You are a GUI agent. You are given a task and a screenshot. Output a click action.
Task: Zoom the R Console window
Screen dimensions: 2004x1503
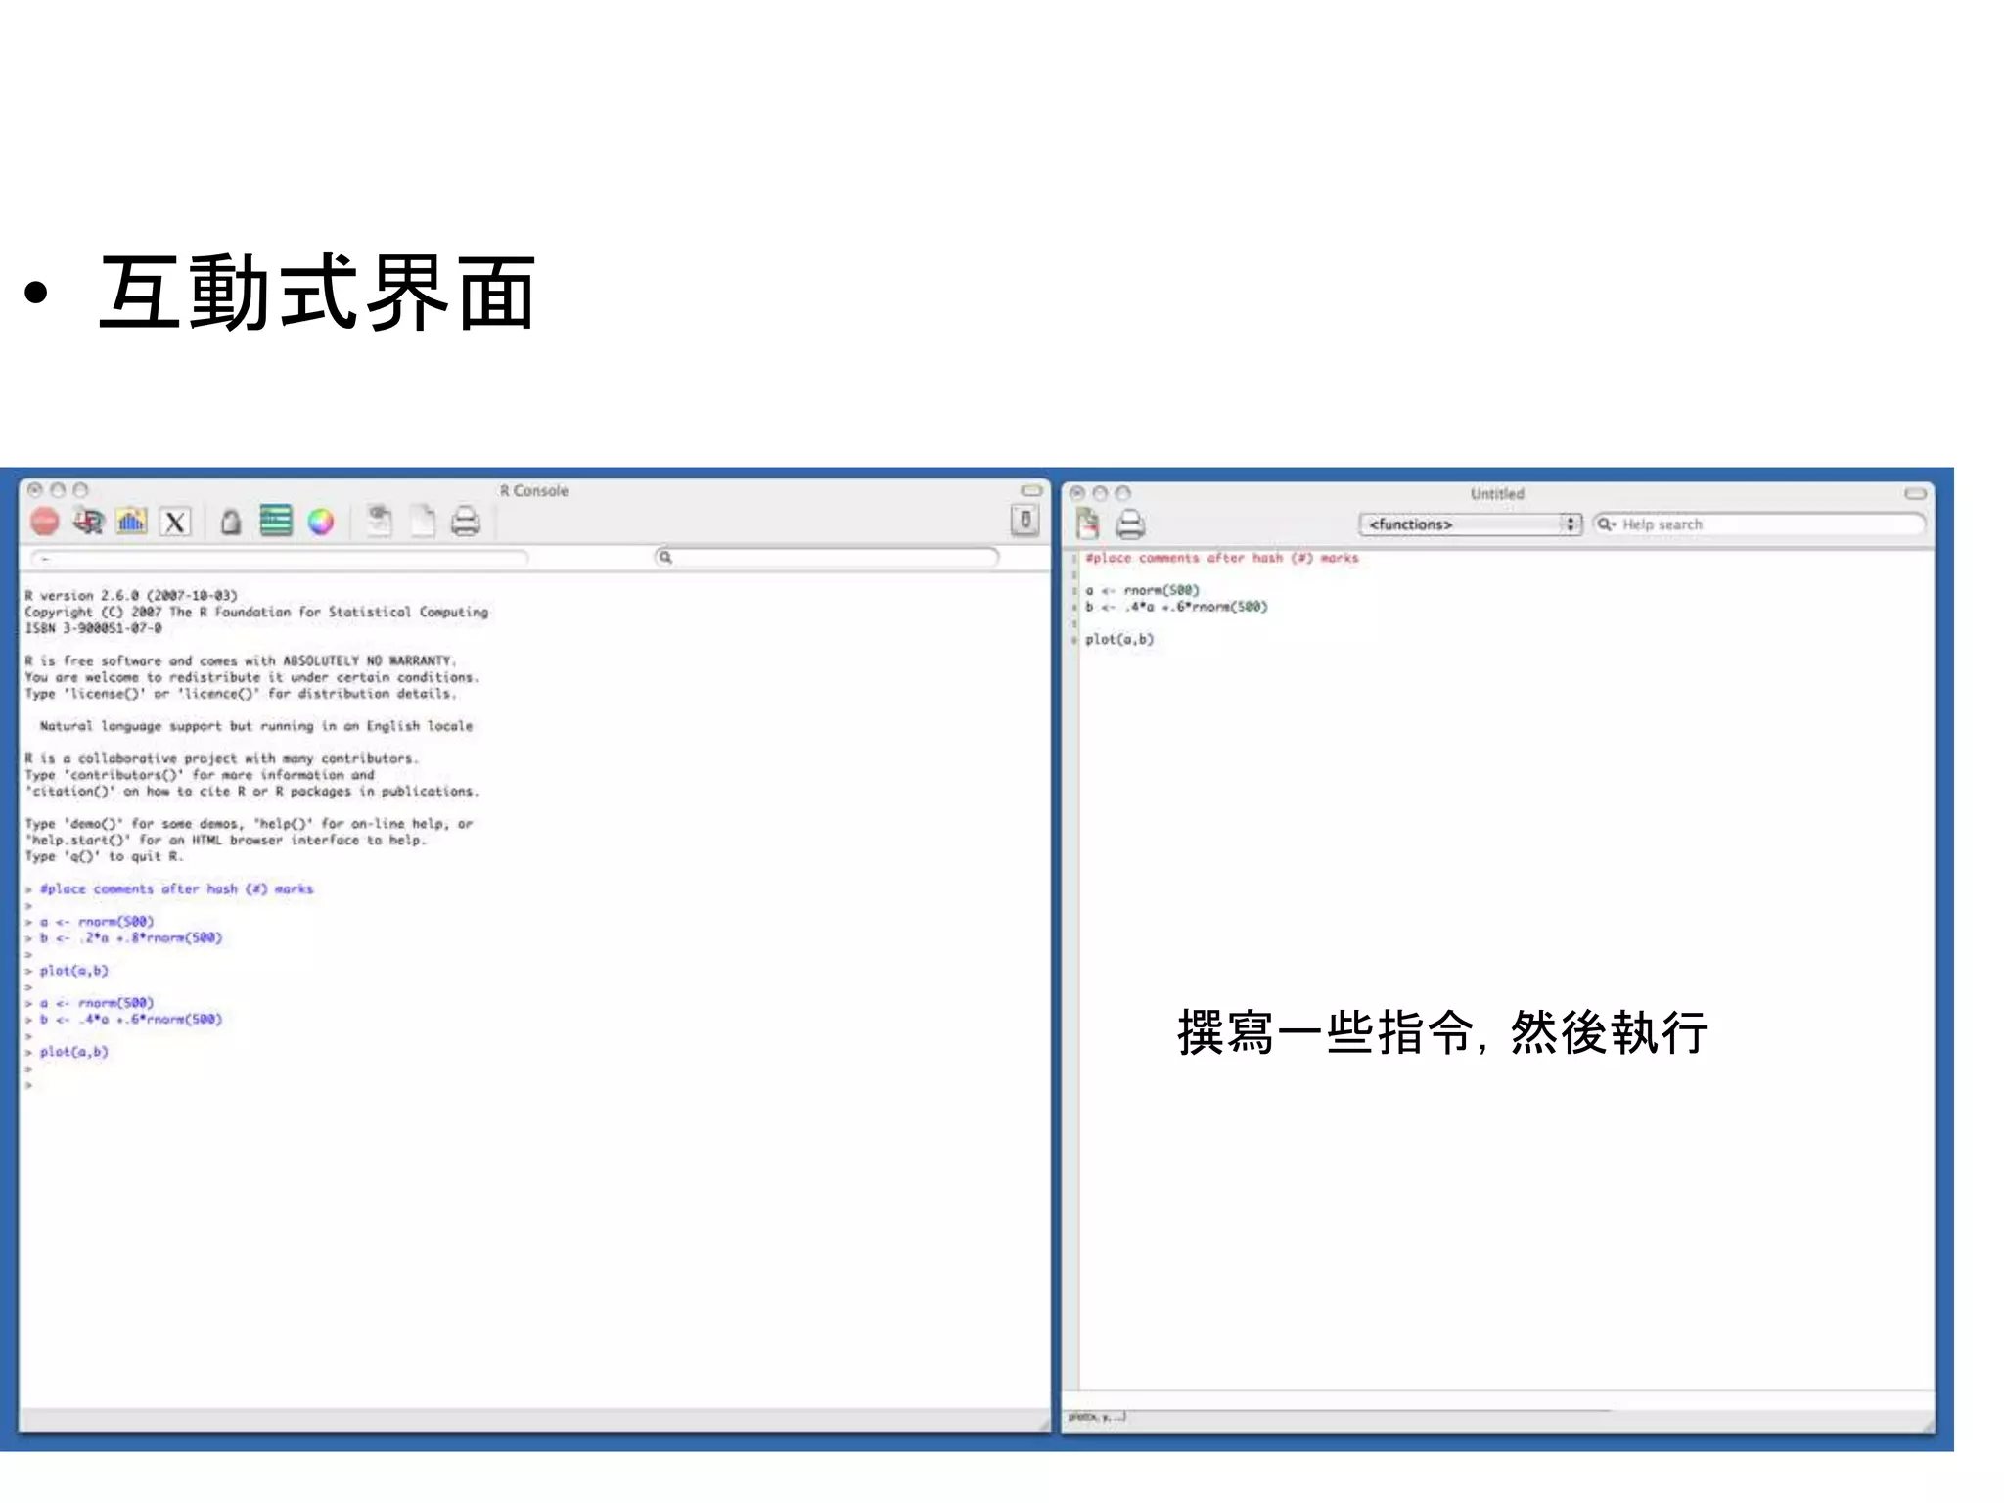click(x=80, y=489)
